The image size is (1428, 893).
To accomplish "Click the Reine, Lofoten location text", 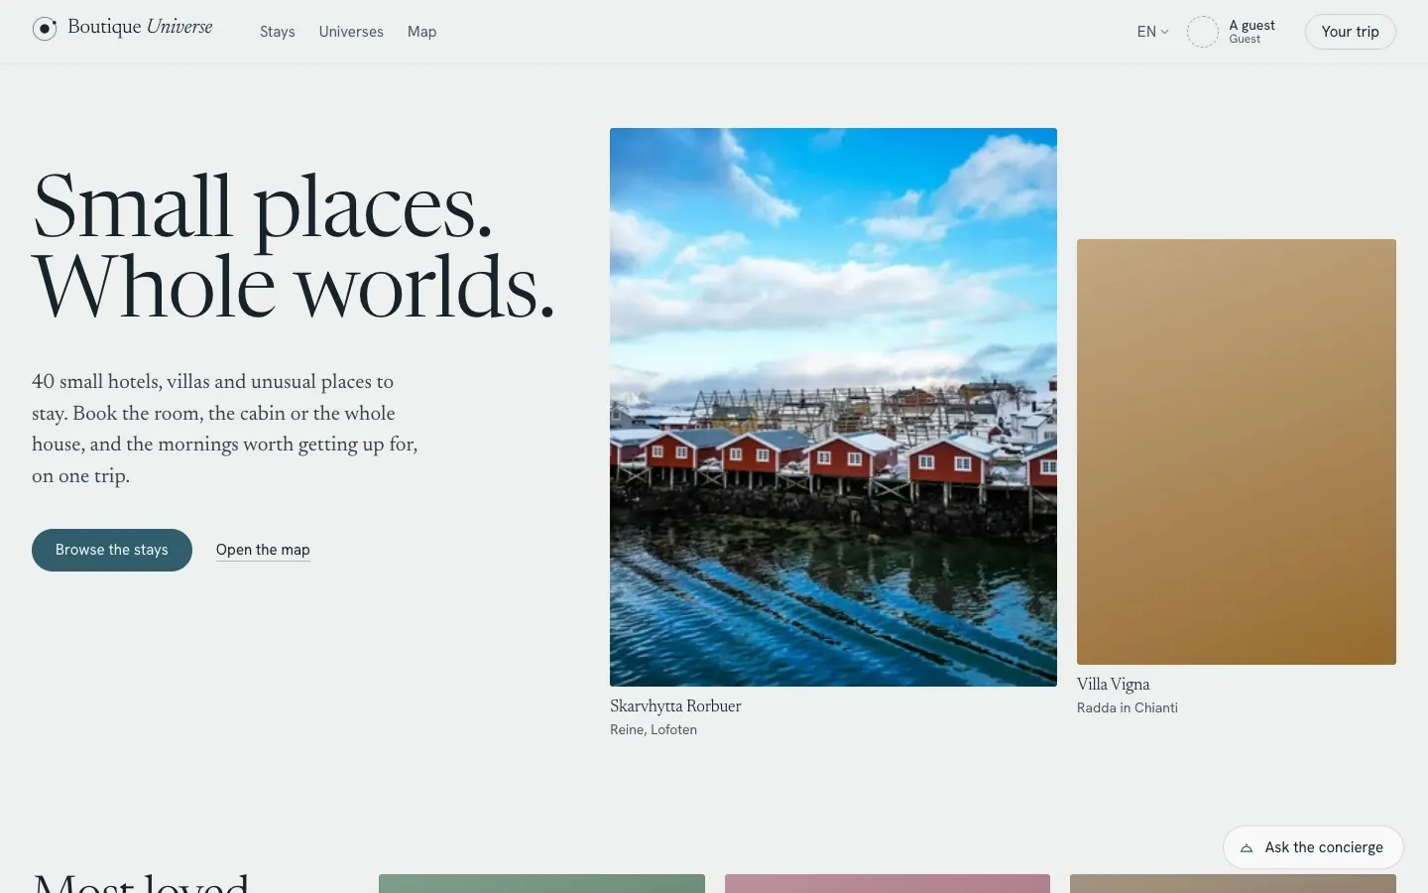I will [x=654, y=729].
